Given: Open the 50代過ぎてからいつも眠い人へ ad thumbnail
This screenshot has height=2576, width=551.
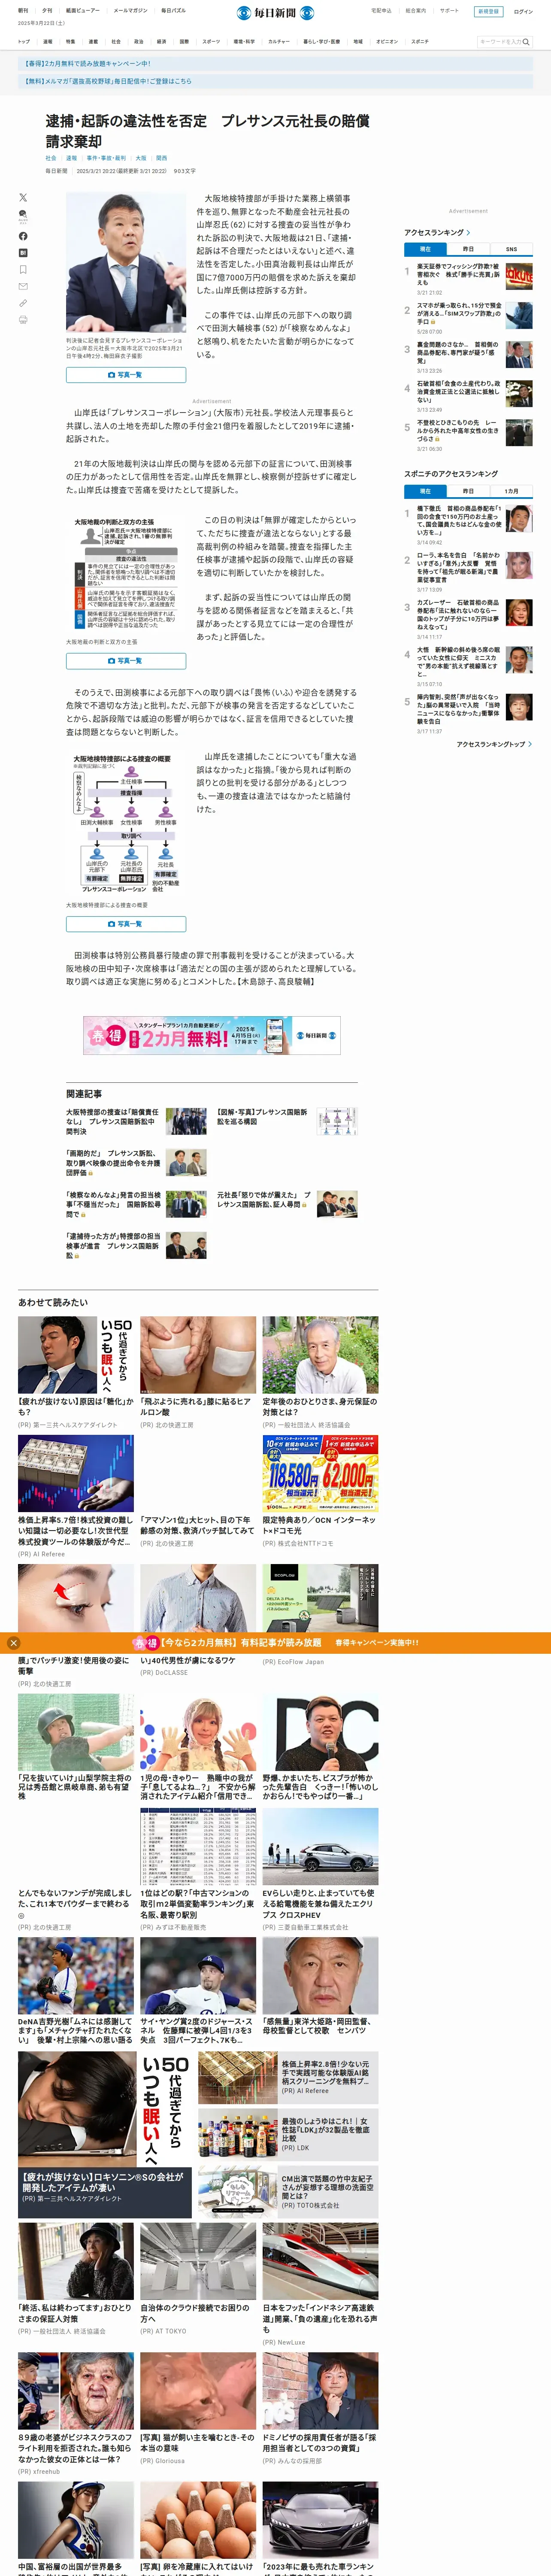Looking at the screenshot, I should click(x=75, y=1355).
